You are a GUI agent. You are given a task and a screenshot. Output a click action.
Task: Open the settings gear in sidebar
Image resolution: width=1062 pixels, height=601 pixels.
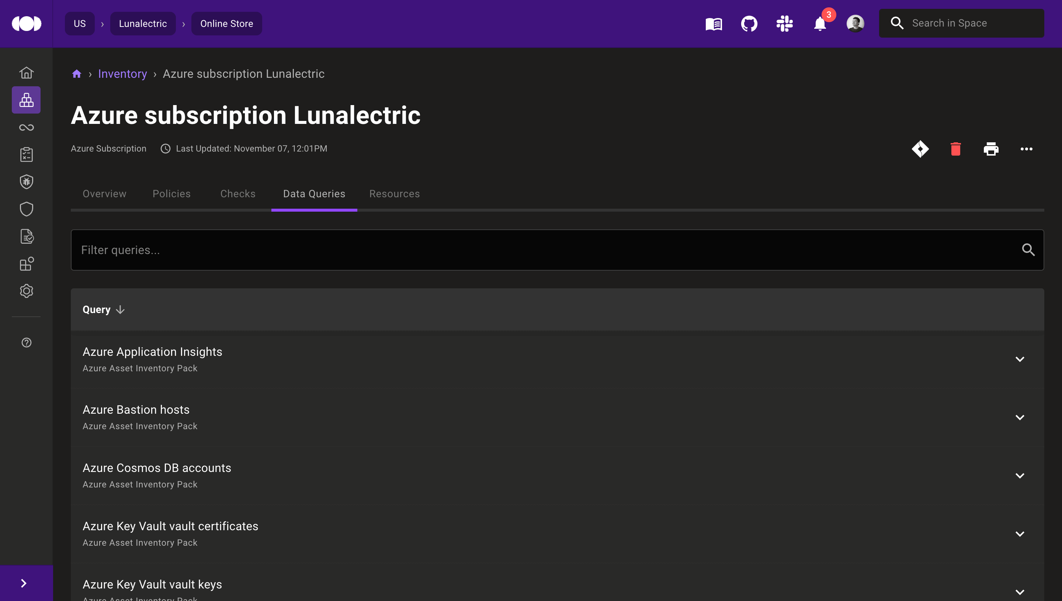tap(27, 291)
